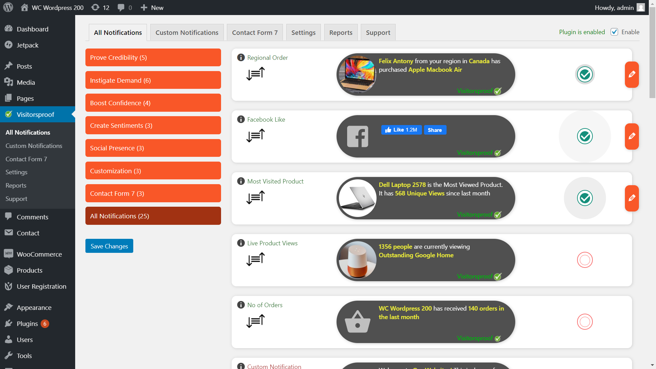
Task: Open the WC Wordpress 200 site home link
Action: (x=52, y=8)
